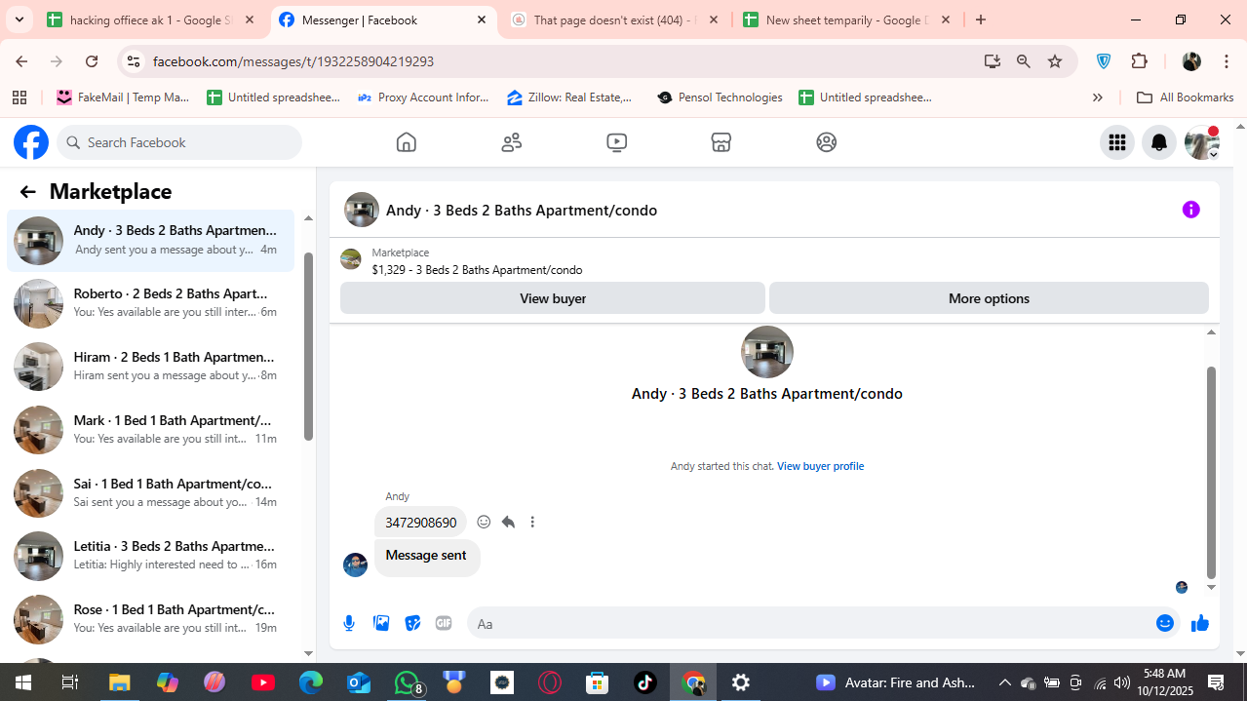Open the Roberto 2 Beds 2 Baths conversation
The image size is (1247, 701).
pyautogui.click(x=151, y=303)
